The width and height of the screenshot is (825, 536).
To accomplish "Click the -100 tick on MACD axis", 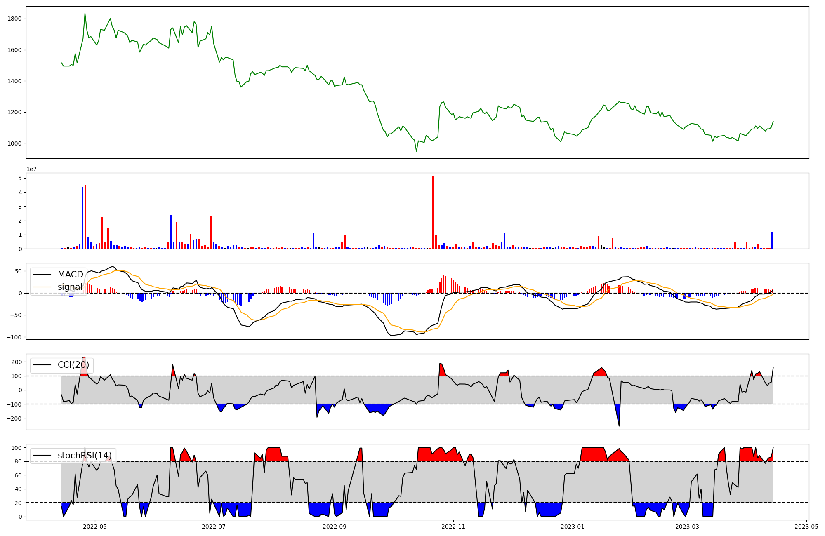I will 14,337.
